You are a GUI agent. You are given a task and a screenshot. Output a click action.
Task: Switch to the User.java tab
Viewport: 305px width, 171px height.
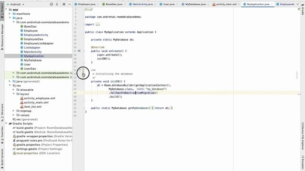pos(169,4)
